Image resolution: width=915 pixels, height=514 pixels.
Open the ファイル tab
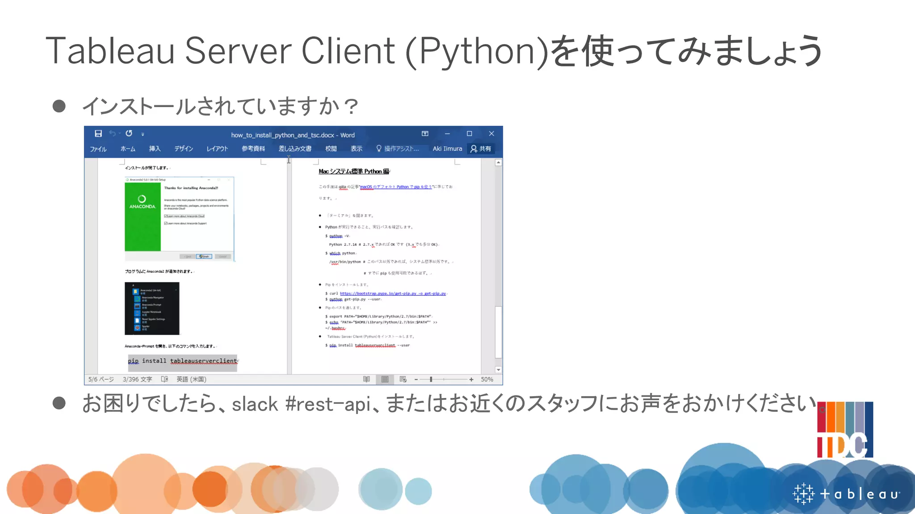pos(98,149)
